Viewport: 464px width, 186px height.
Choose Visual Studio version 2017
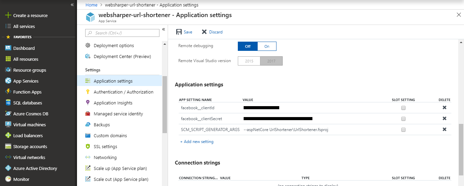coord(271,61)
